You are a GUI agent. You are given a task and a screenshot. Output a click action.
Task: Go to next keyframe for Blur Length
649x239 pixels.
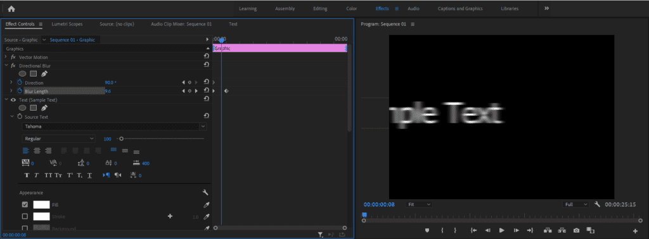pyautogui.click(x=196, y=91)
